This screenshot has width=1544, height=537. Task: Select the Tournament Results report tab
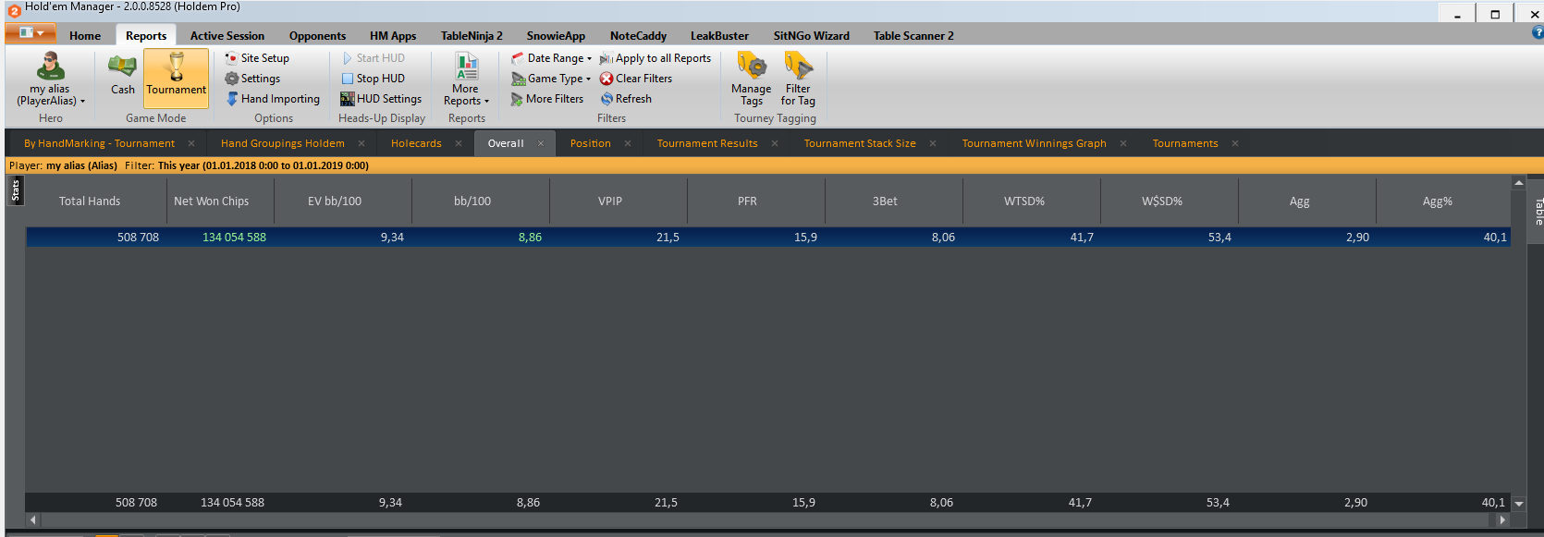[x=707, y=143]
